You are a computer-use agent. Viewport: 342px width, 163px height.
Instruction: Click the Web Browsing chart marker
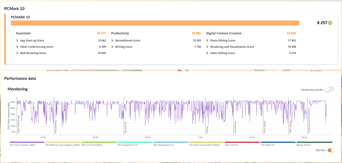(56, 127)
